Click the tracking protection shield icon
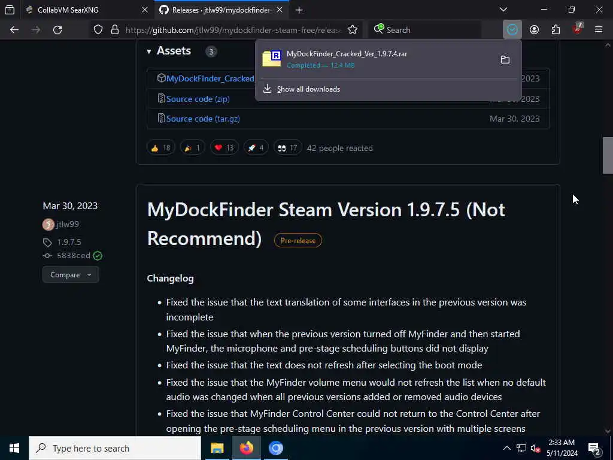The height and width of the screenshot is (460, 613). pyautogui.click(x=98, y=30)
